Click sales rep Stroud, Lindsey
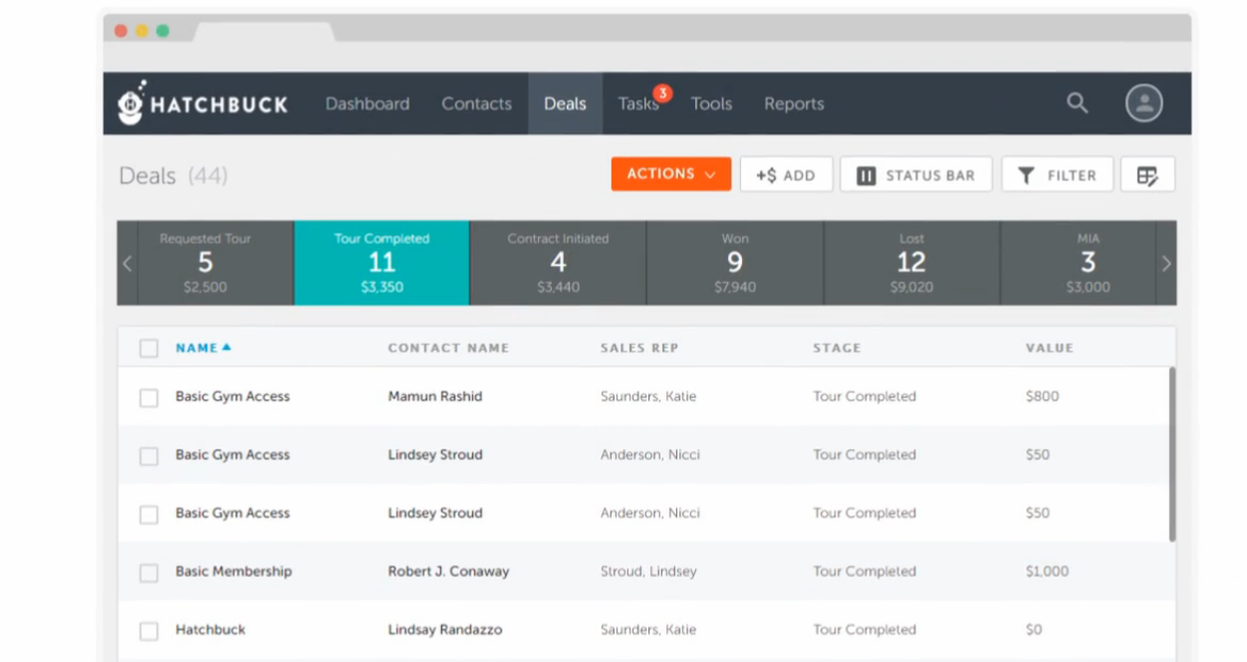Screen dimensions: 1247x662 (x=648, y=571)
